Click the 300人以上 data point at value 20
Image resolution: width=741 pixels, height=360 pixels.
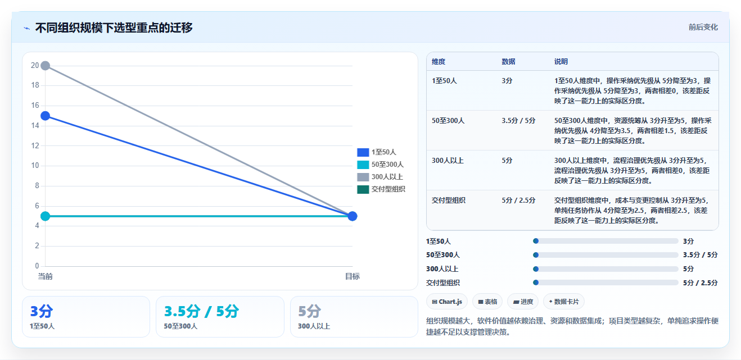tap(46, 66)
